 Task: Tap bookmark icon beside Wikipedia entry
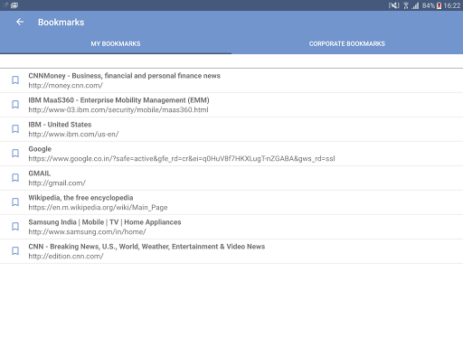[15, 202]
